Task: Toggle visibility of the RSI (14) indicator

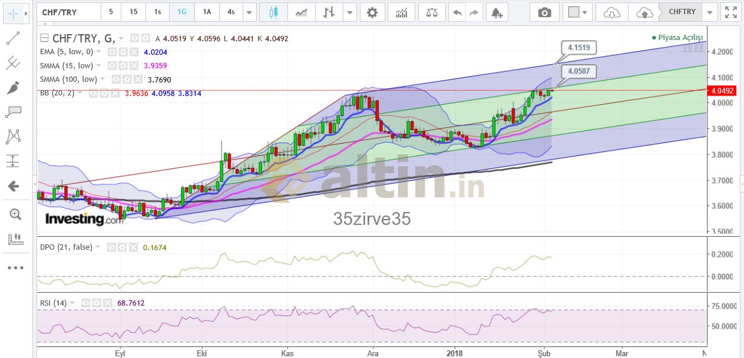Action: (x=86, y=303)
